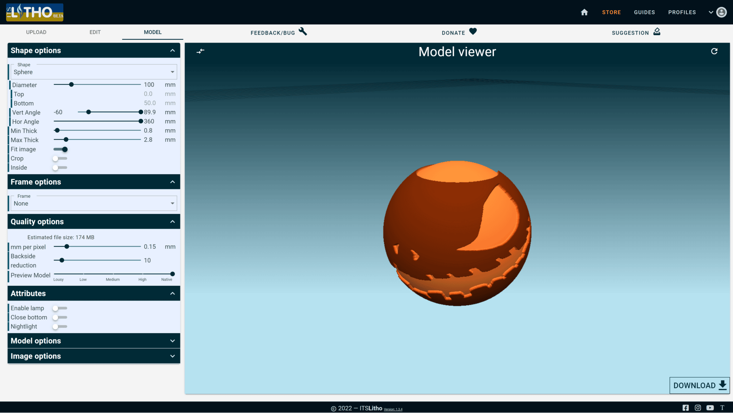Open the Store link

click(x=611, y=12)
